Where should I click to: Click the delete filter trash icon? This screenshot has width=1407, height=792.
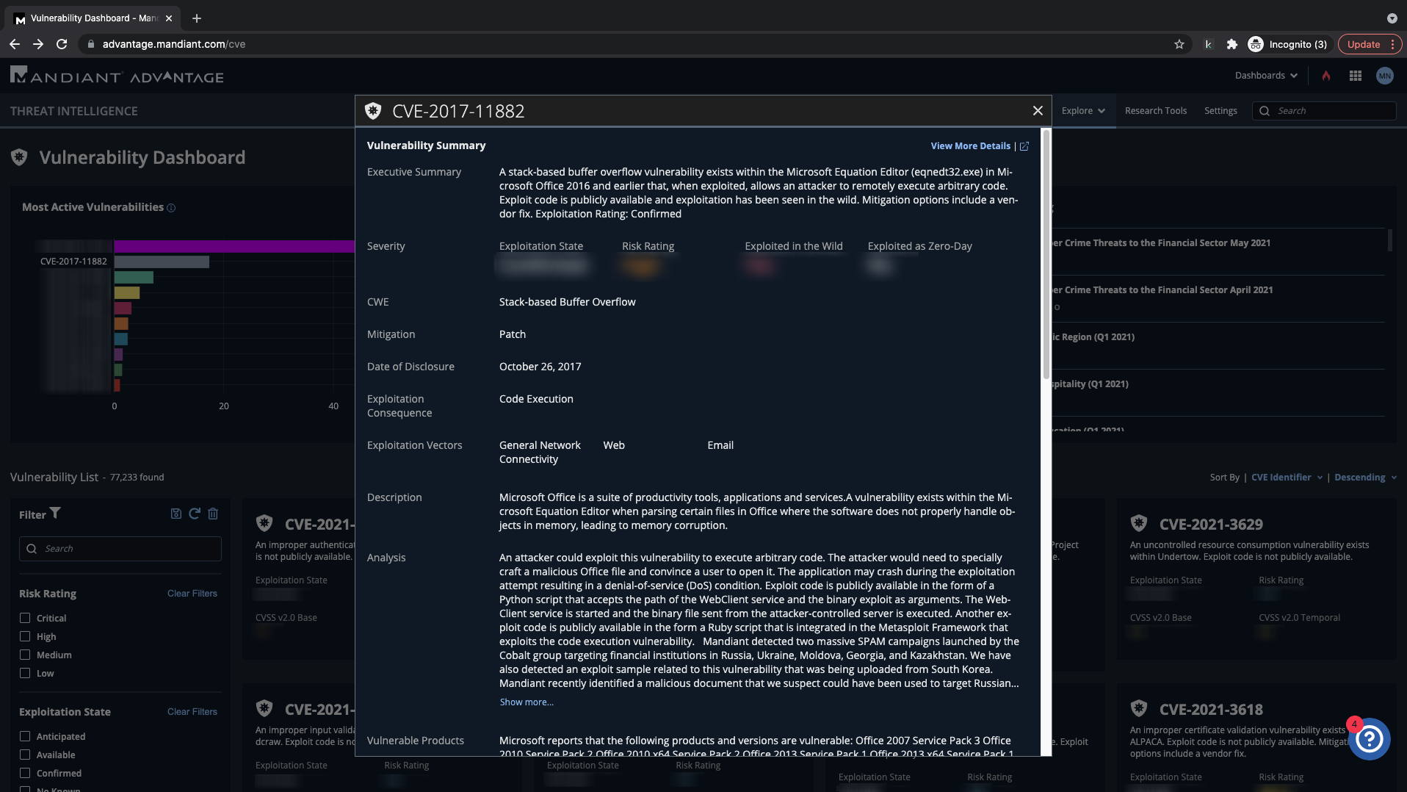(213, 514)
